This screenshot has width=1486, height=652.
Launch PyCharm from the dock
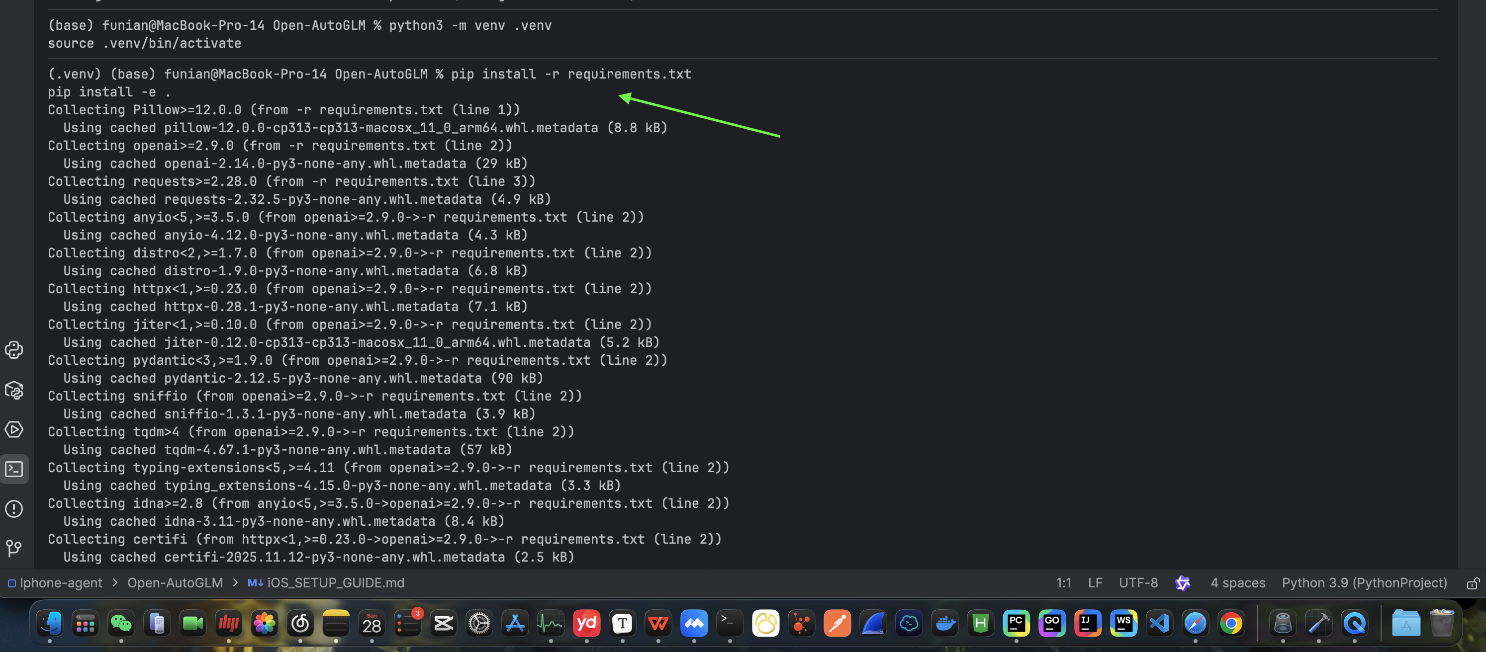[x=1017, y=623]
